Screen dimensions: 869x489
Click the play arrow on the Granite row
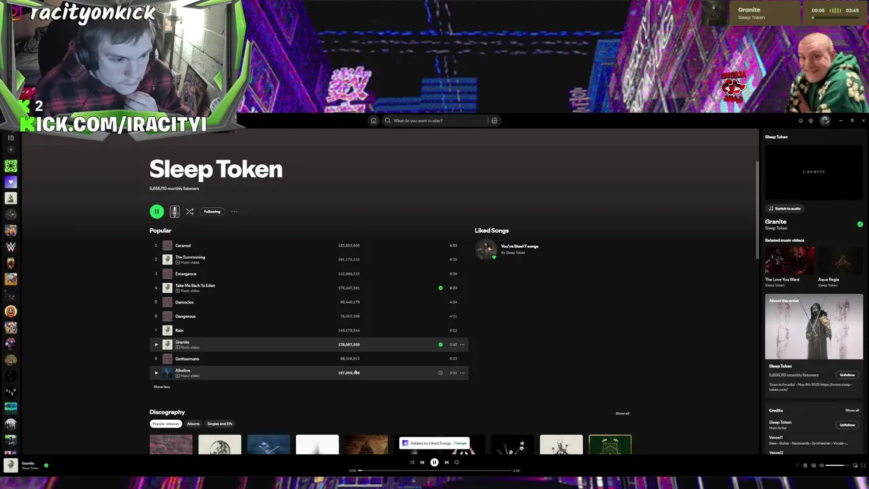coord(155,344)
